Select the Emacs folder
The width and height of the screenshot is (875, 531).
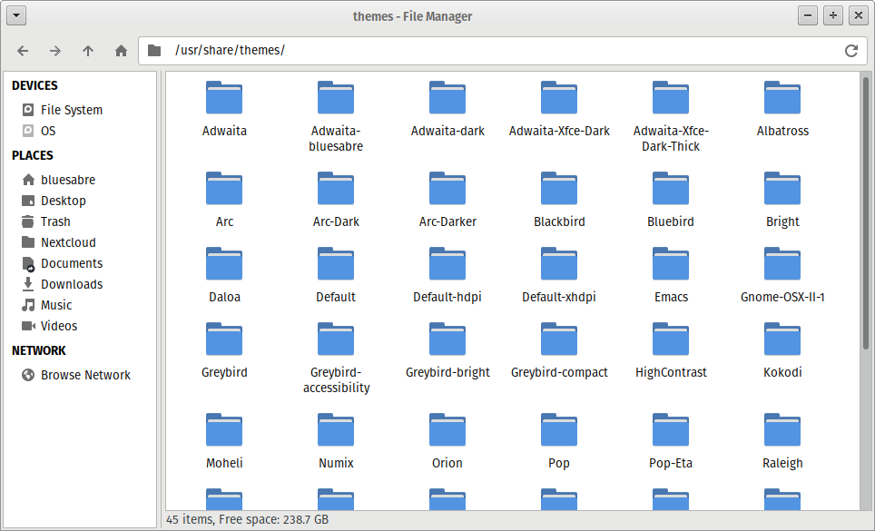[x=671, y=276]
